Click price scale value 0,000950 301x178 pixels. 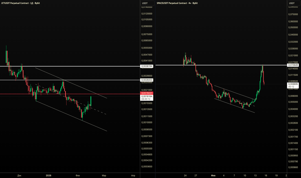click(293, 156)
